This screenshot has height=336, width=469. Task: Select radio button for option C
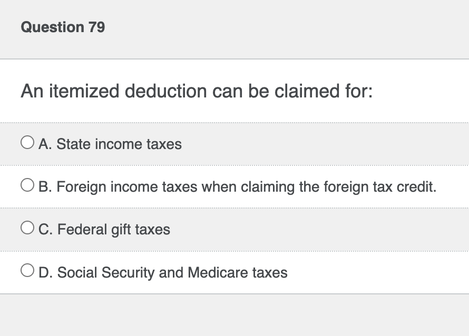click(x=26, y=226)
